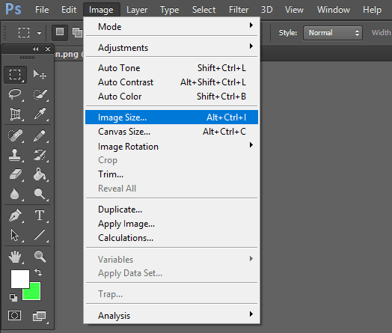
Task: Choose Trim...
Action: 171,174
